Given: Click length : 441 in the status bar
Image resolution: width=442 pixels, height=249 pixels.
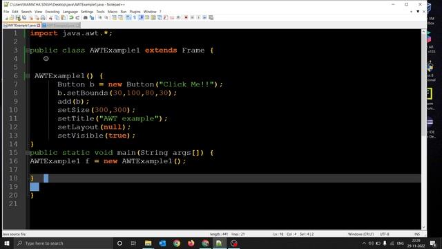Looking at the screenshot, I should tap(219, 234).
